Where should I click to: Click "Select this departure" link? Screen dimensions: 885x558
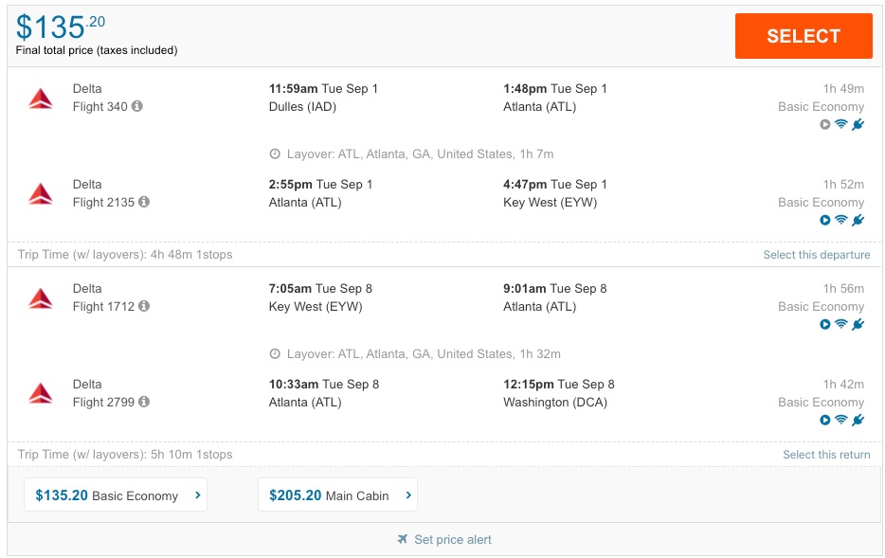point(816,255)
